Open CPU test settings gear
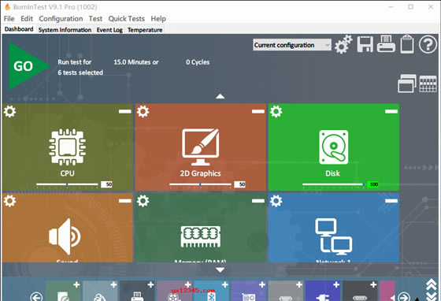 click(9, 112)
